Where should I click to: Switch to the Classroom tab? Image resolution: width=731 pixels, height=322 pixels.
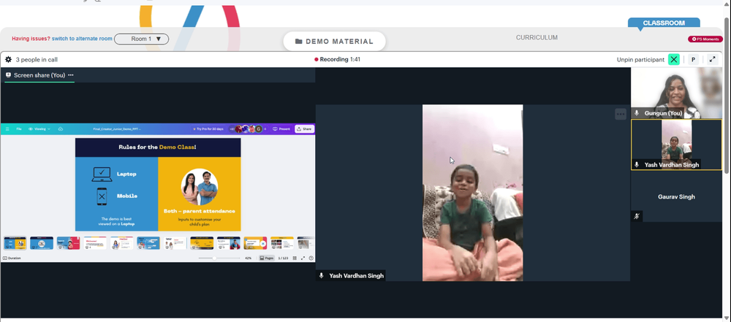point(664,23)
